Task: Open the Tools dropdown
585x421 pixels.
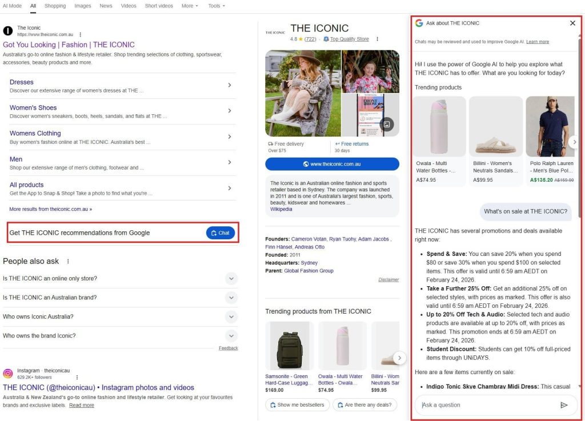Action: pos(216,6)
